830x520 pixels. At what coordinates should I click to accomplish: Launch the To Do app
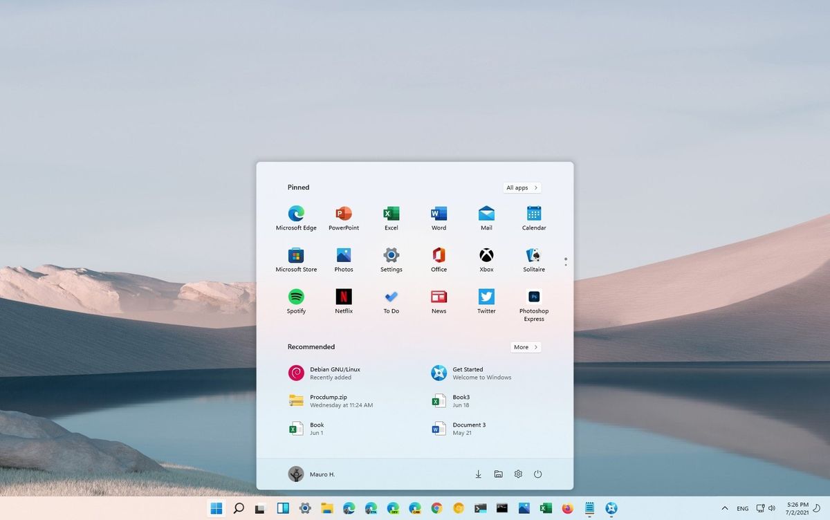pyautogui.click(x=391, y=298)
